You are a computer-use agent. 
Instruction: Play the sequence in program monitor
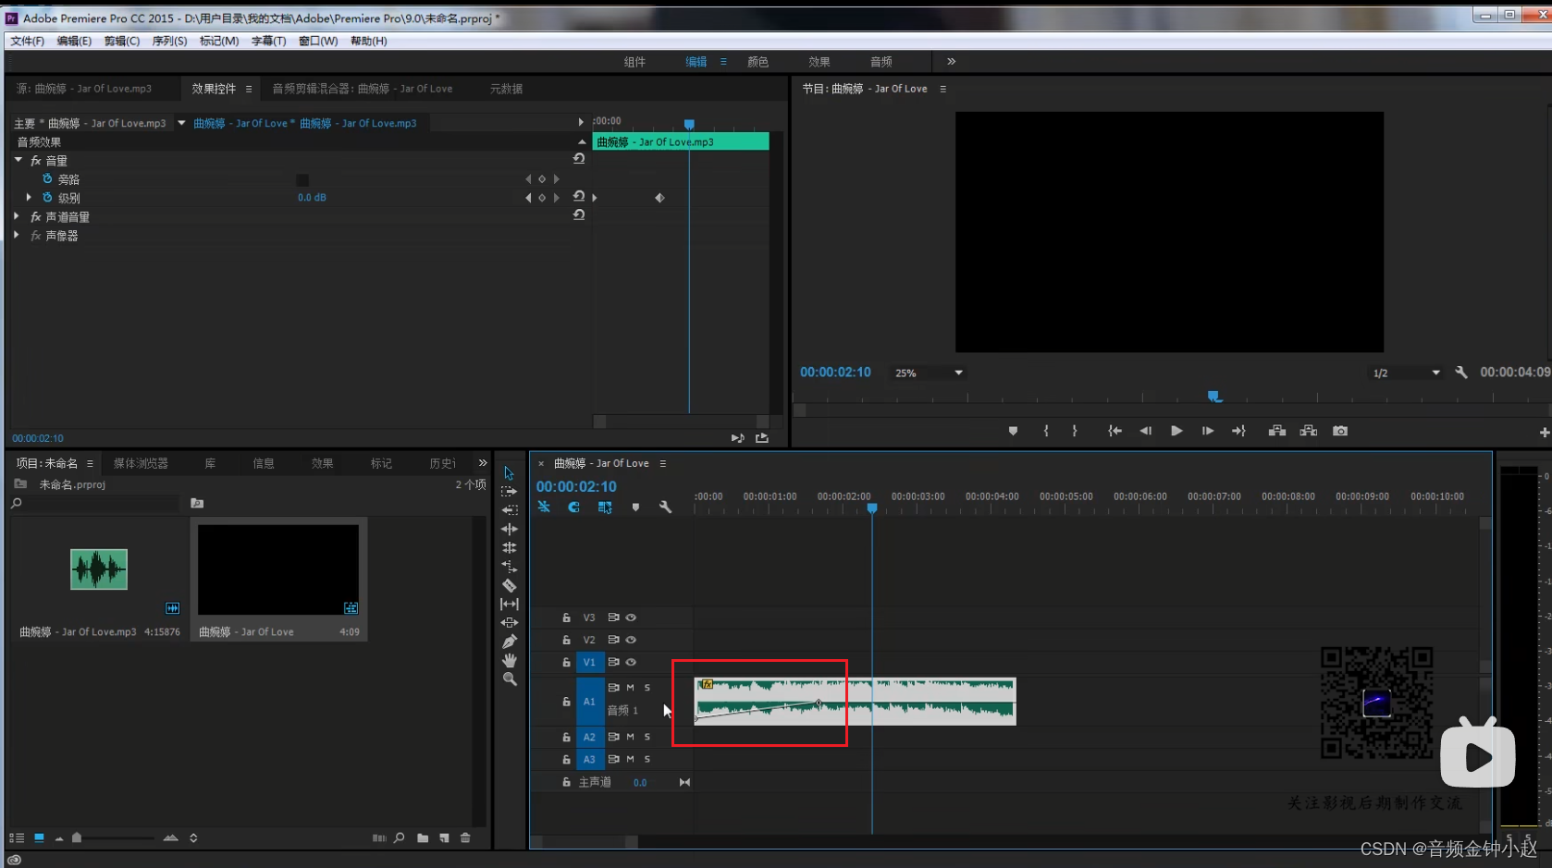point(1176,431)
